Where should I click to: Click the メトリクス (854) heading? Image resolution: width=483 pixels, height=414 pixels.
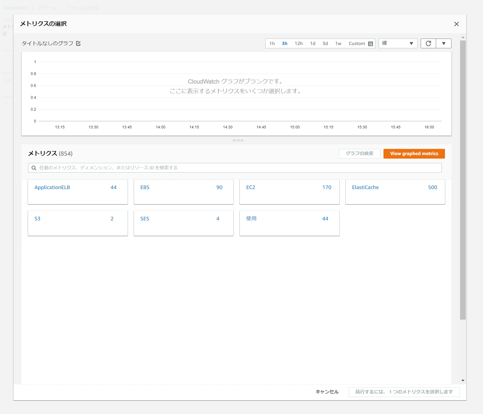(50, 153)
